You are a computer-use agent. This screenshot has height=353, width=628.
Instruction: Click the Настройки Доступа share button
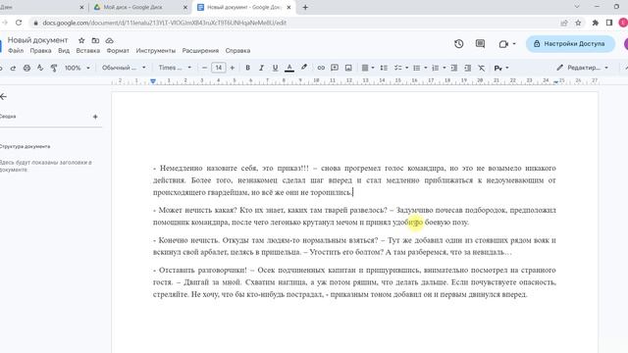(570, 43)
